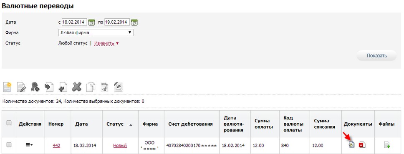Viewport: 404px width, 154px height.
Task: Open calendar for the start date
Action: click(91, 22)
